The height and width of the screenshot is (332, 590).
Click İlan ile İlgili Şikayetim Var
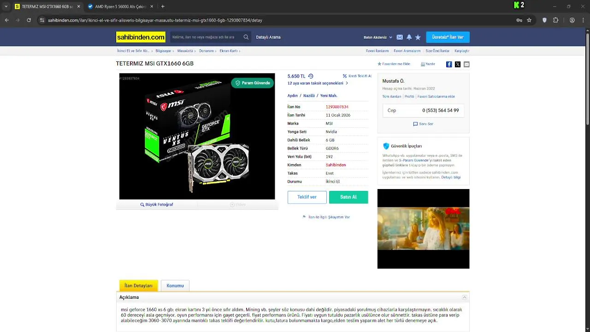click(326, 217)
